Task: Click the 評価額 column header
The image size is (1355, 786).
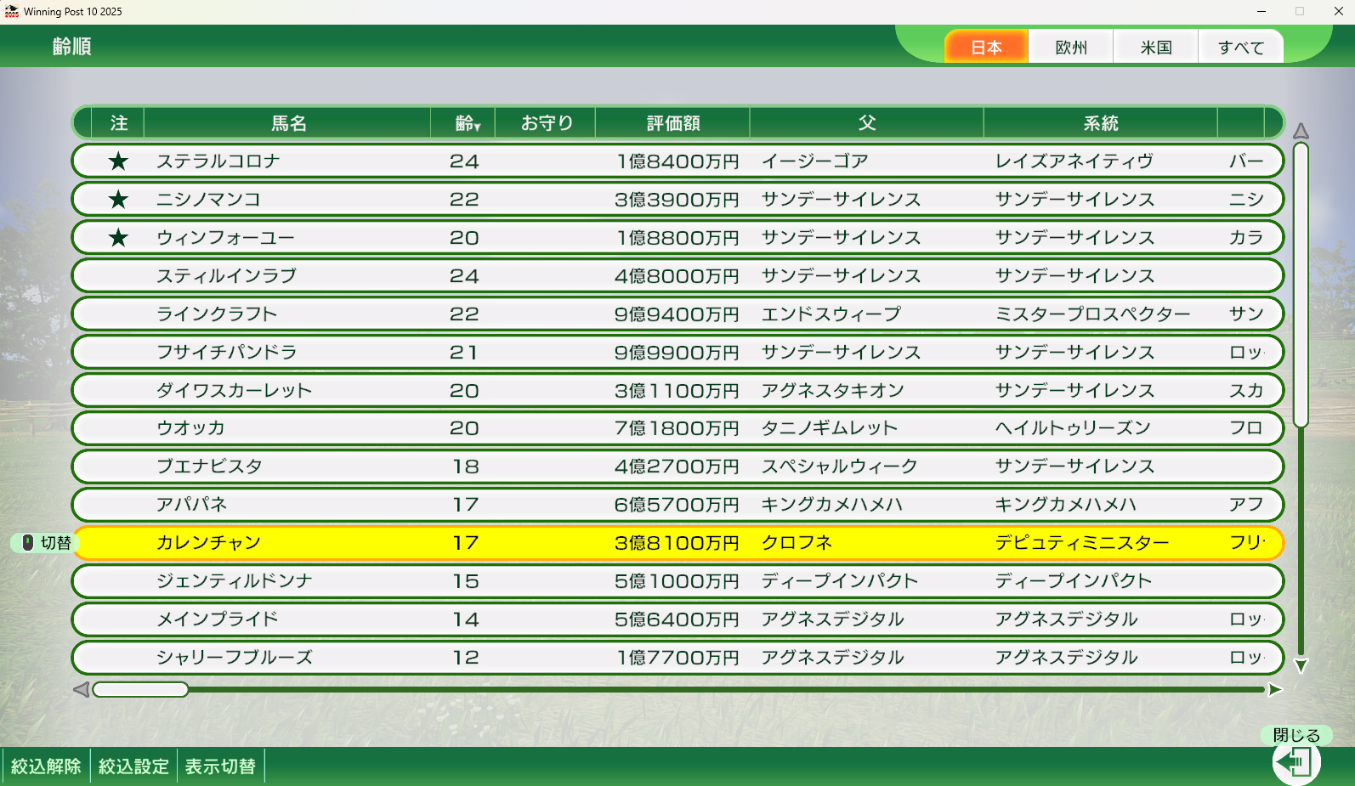Action: tap(673, 123)
